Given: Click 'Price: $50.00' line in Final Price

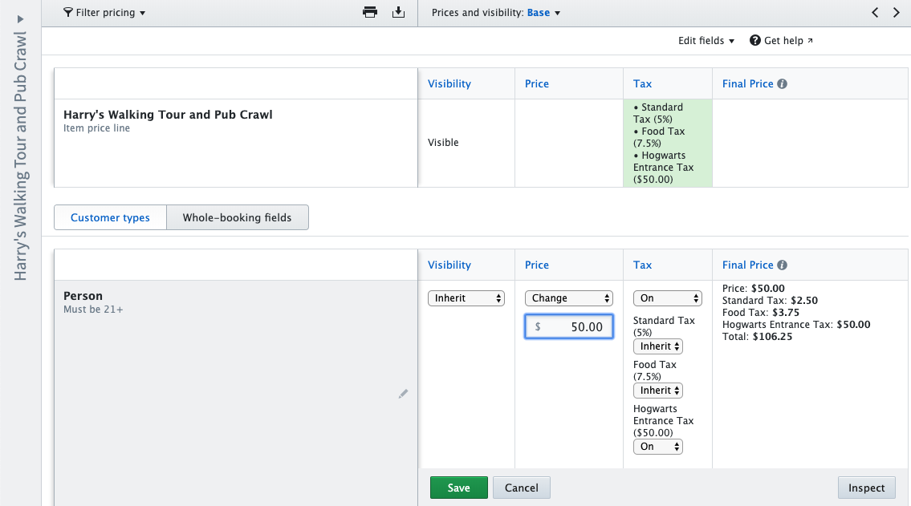Looking at the screenshot, I should tap(753, 289).
